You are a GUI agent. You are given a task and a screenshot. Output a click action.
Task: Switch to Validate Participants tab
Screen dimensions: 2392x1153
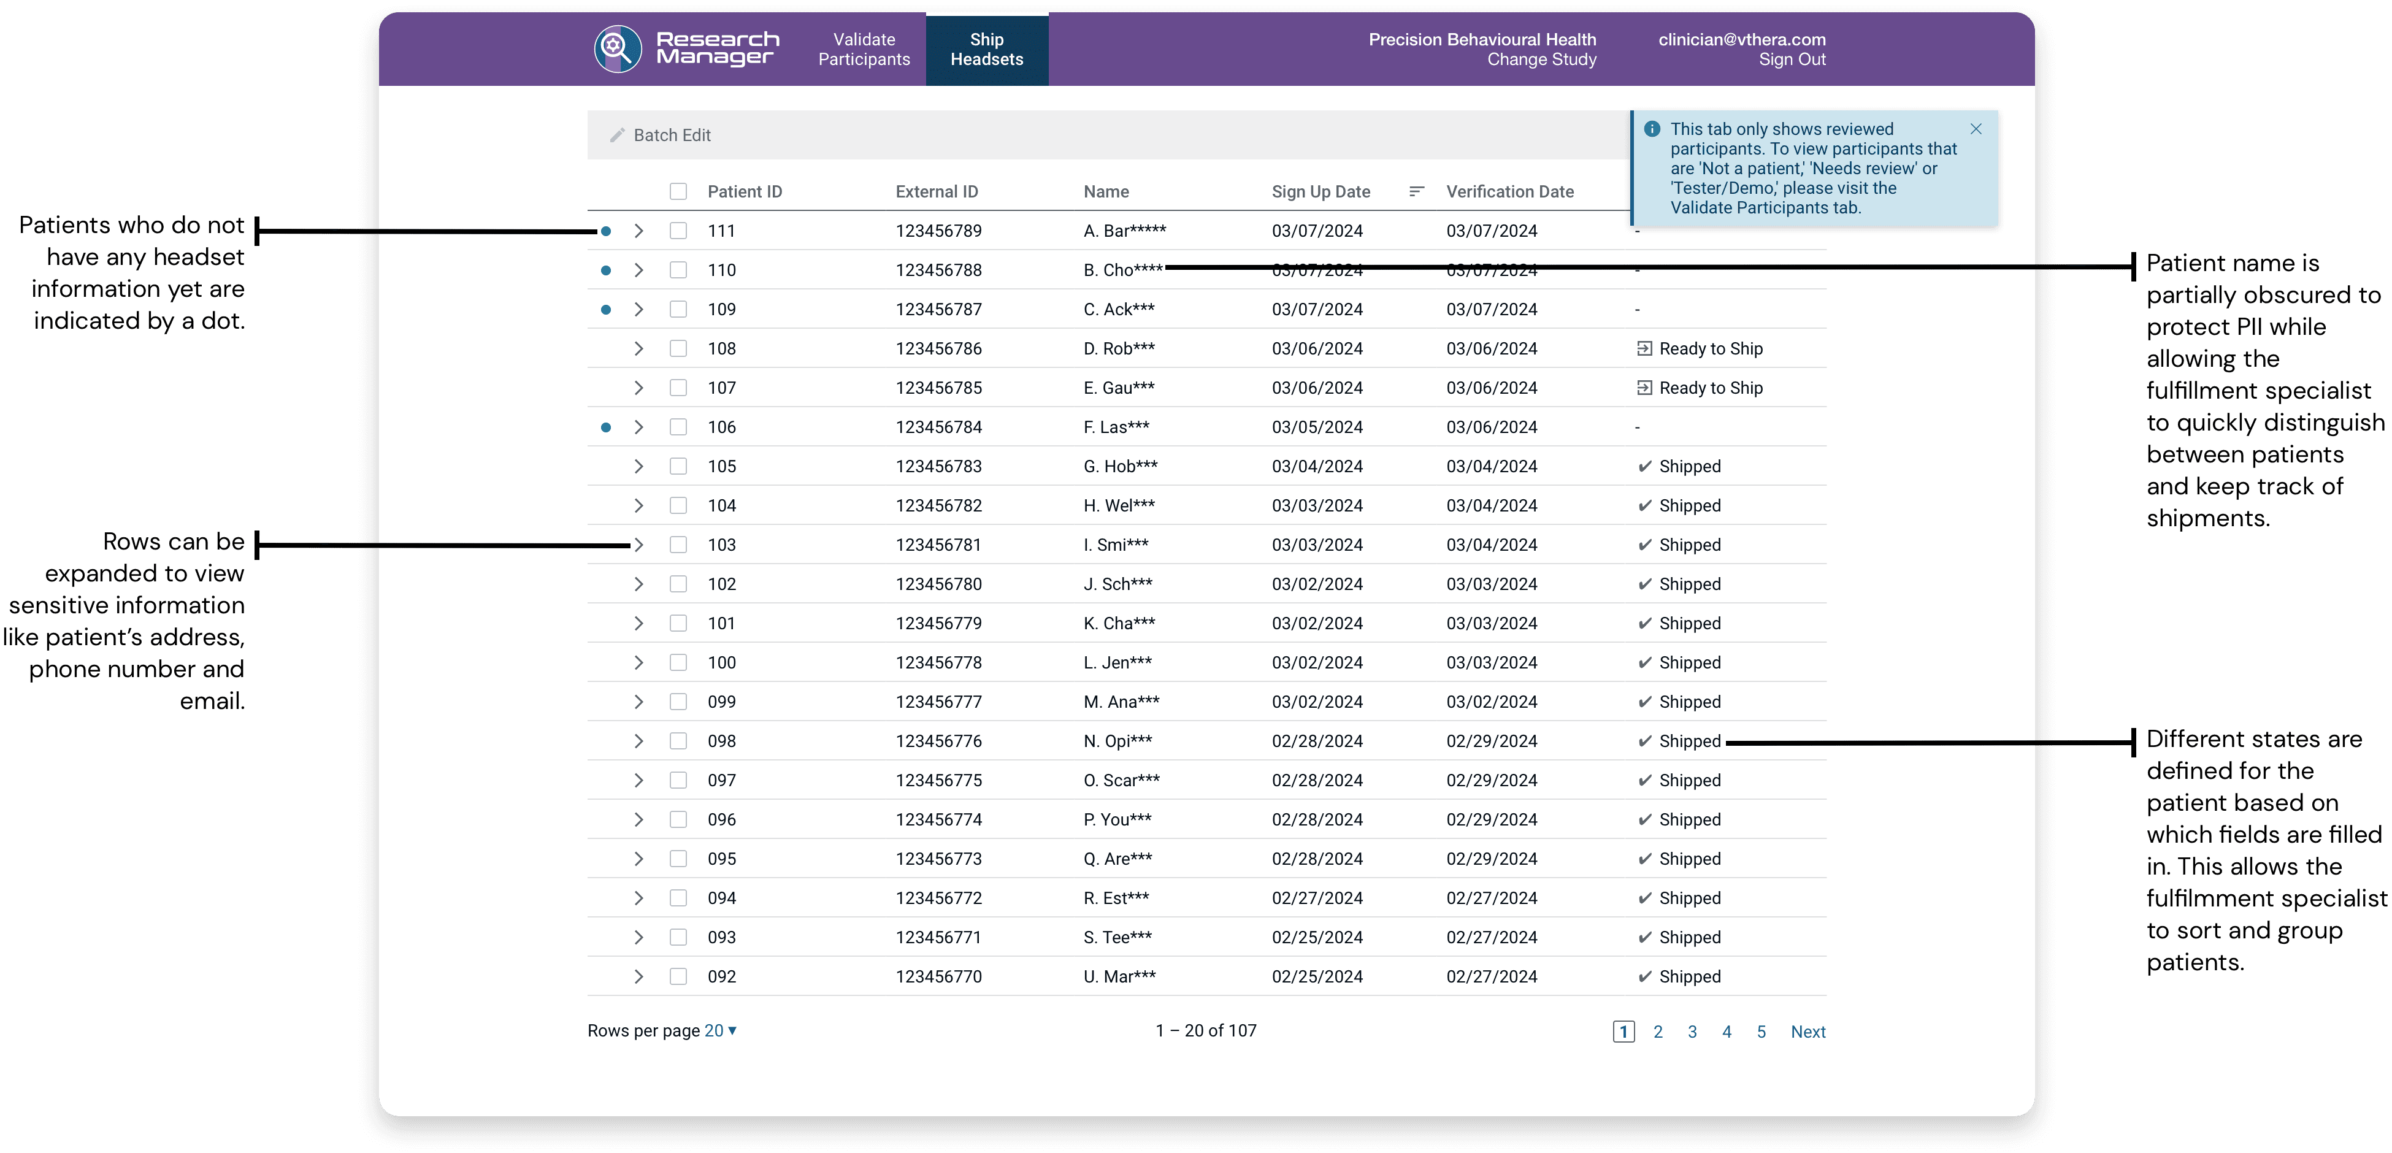(864, 49)
